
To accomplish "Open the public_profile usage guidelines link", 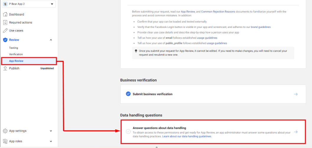I will tap(217, 43).
